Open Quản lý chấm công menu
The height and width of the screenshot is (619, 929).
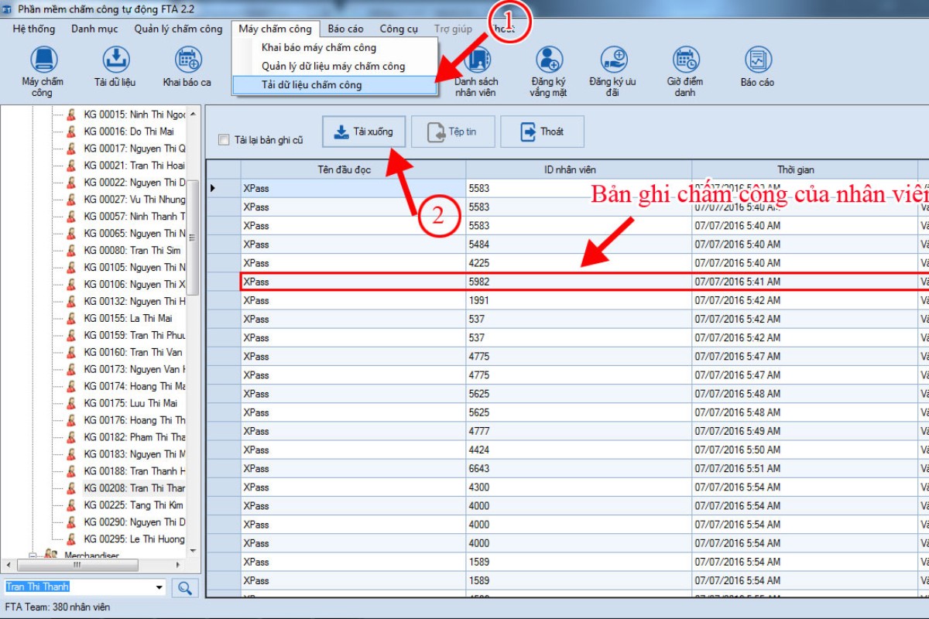pos(178,29)
